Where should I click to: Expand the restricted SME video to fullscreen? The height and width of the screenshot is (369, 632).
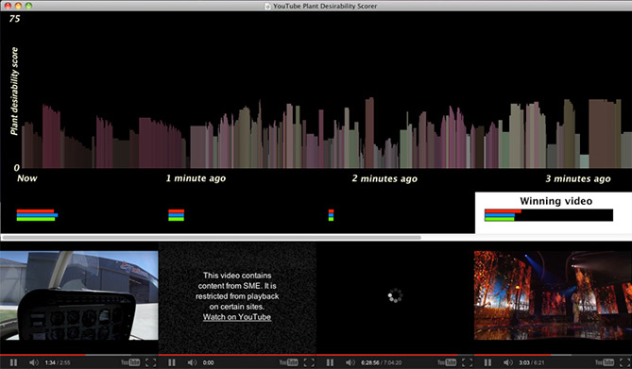pyautogui.click(x=309, y=362)
